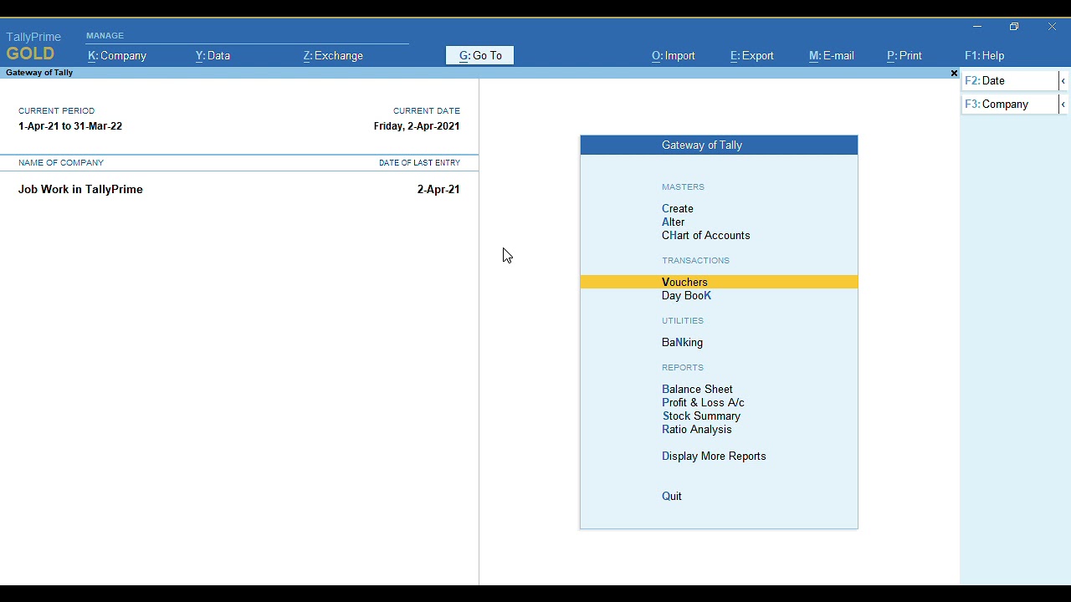Open Chart of Accounts
The image size is (1071, 602).
[706, 236]
